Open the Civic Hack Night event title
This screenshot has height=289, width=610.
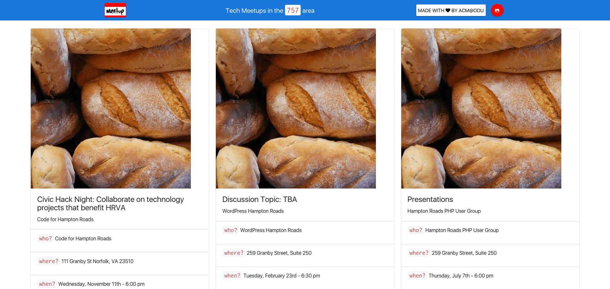110,203
